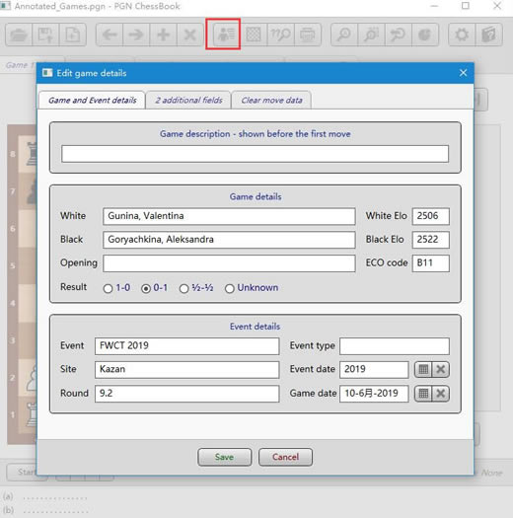Click the Save button

[x=224, y=457]
